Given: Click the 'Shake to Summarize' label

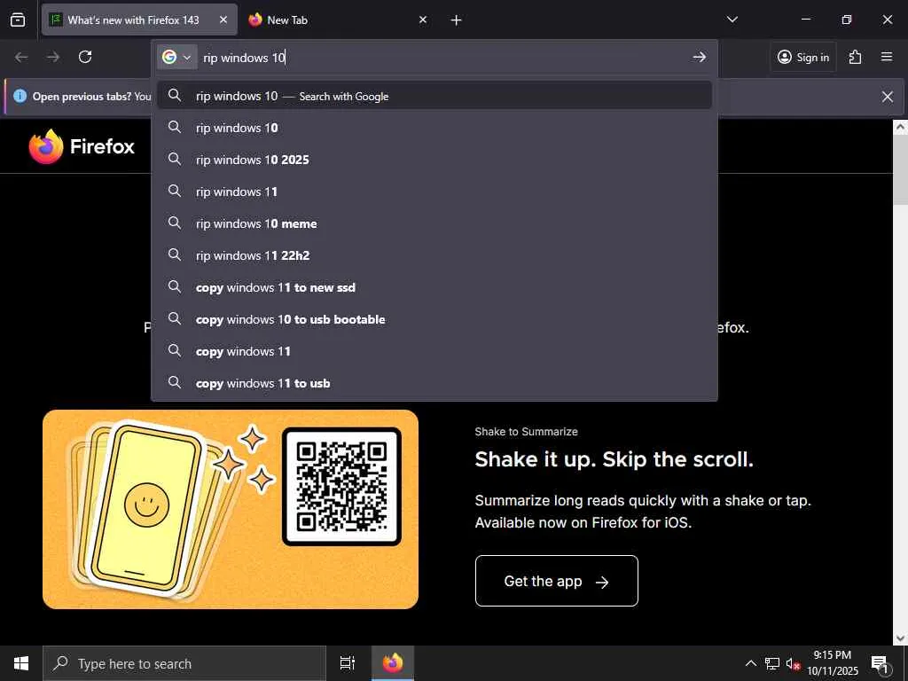Looking at the screenshot, I should tap(526, 432).
